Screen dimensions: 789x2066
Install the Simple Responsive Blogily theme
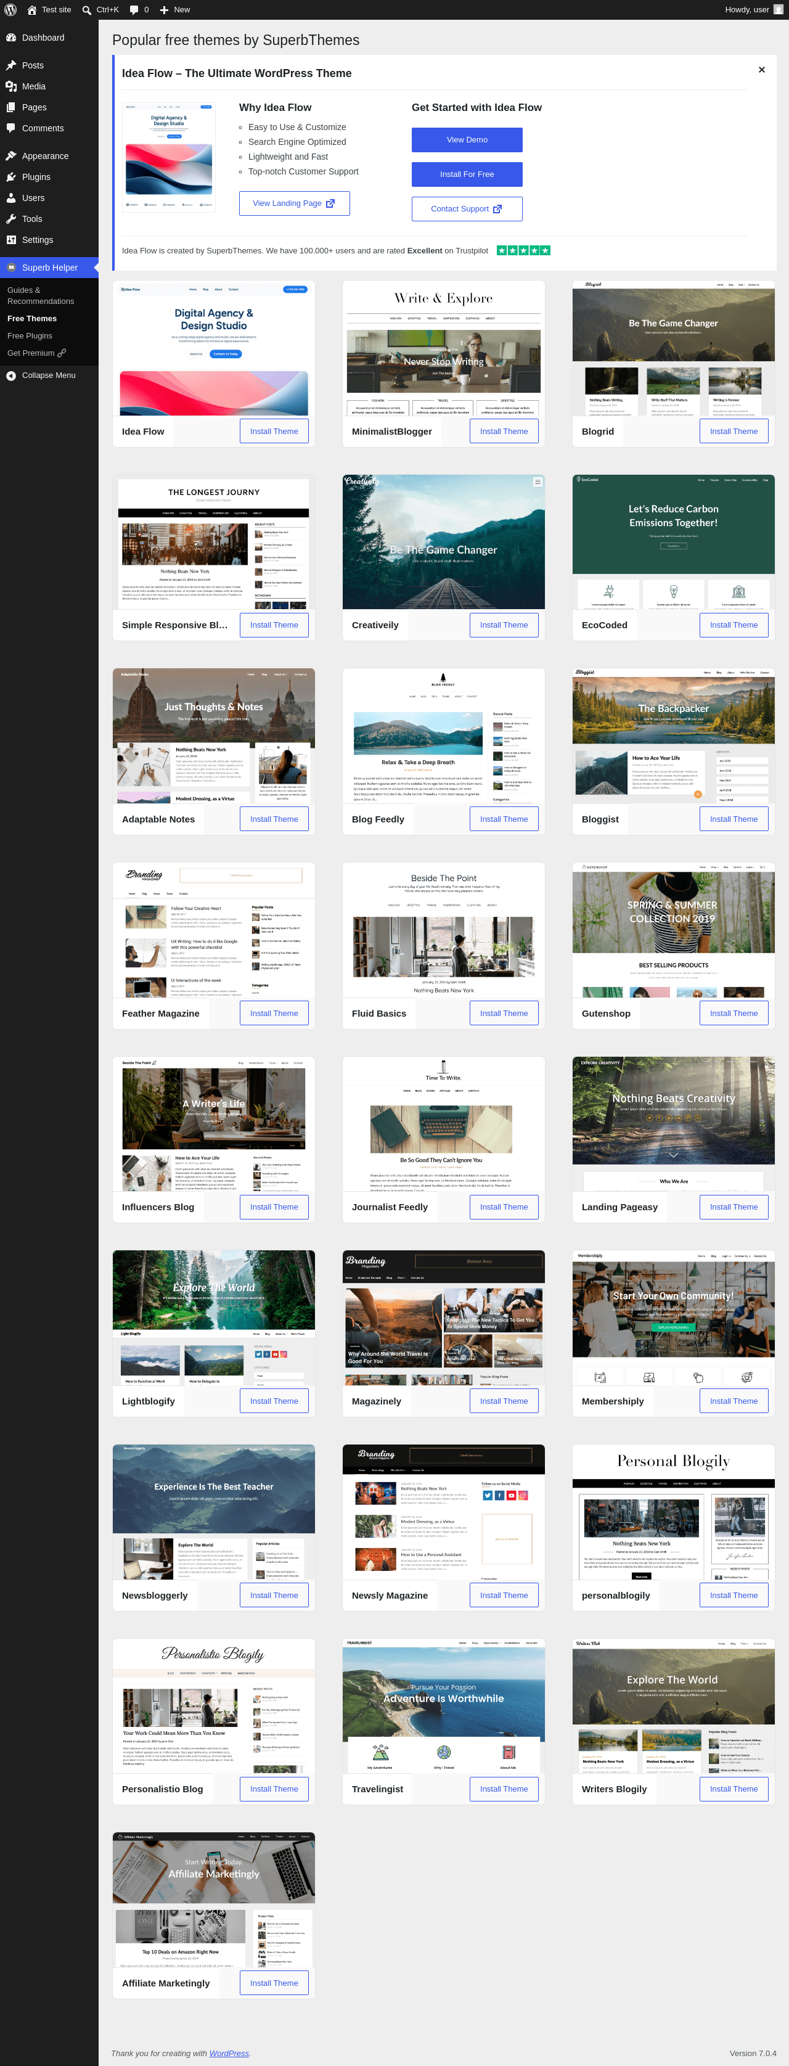click(x=274, y=625)
